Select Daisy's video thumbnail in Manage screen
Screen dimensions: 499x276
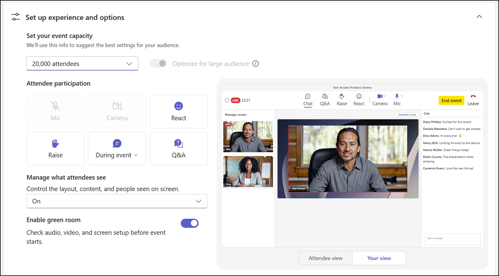click(x=248, y=172)
